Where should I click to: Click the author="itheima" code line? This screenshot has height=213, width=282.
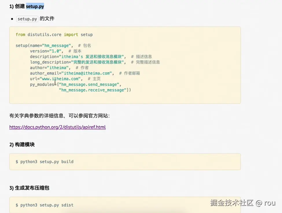(x=59, y=68)
